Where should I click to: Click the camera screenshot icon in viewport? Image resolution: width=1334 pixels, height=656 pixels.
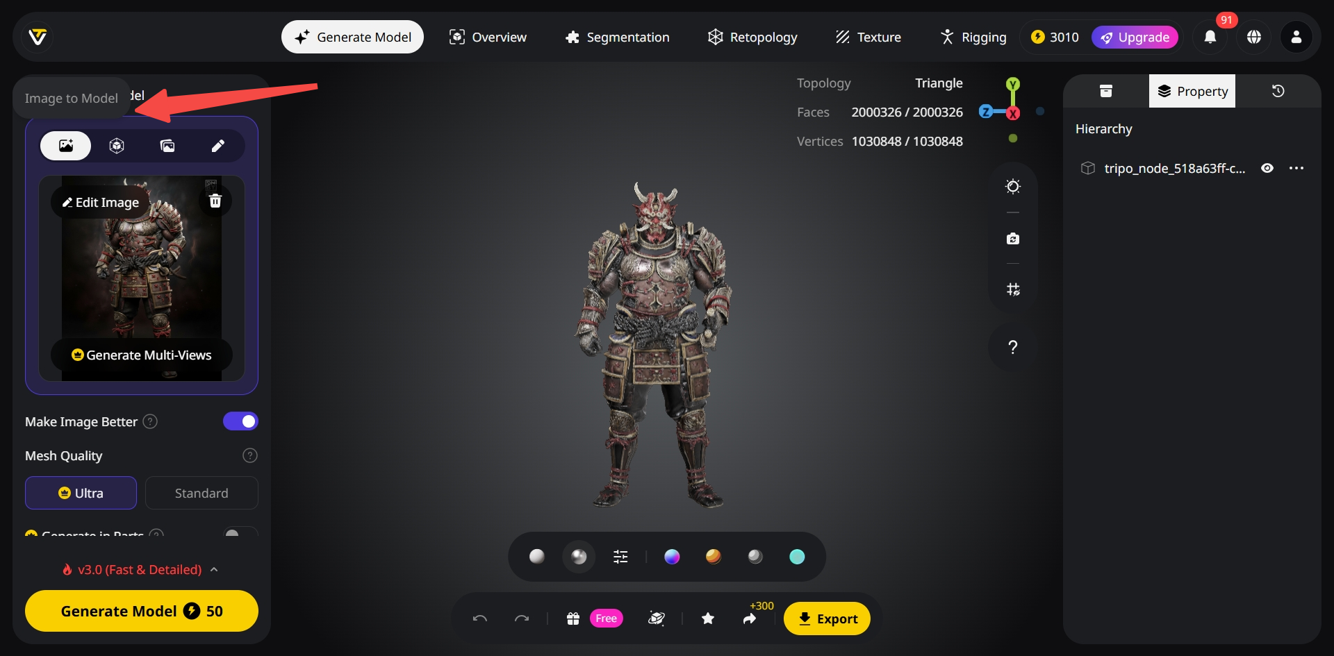(x=1012, y=239)
